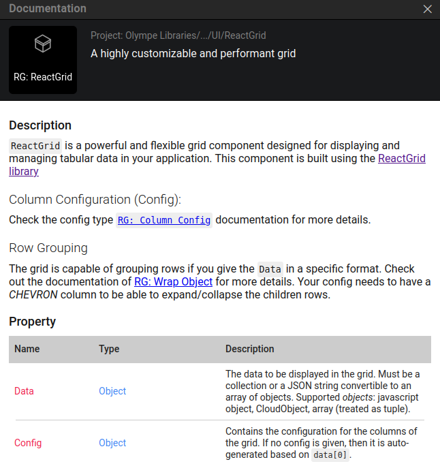Click the Object type for Config row
This screenshot has width=440, height=464.
pos(112,443)
